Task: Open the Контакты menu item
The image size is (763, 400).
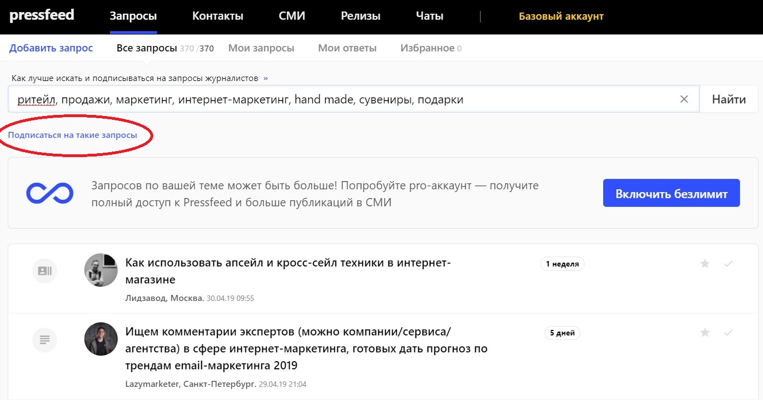Action: (217, 16)
